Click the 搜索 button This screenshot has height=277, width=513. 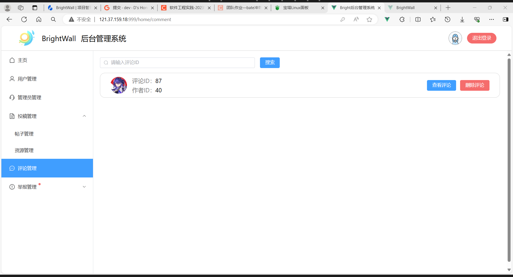(270, 63)
